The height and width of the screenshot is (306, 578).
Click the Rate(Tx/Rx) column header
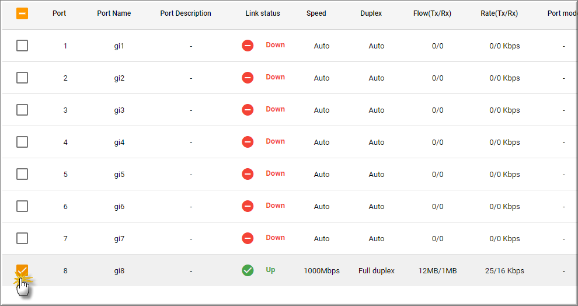click(x=495, y=13)
